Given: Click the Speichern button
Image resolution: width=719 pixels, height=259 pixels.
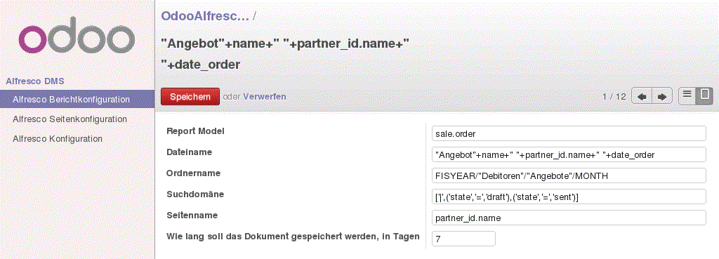Looking at the screenshot, I should pyautogui.click(x=190, y=97).
